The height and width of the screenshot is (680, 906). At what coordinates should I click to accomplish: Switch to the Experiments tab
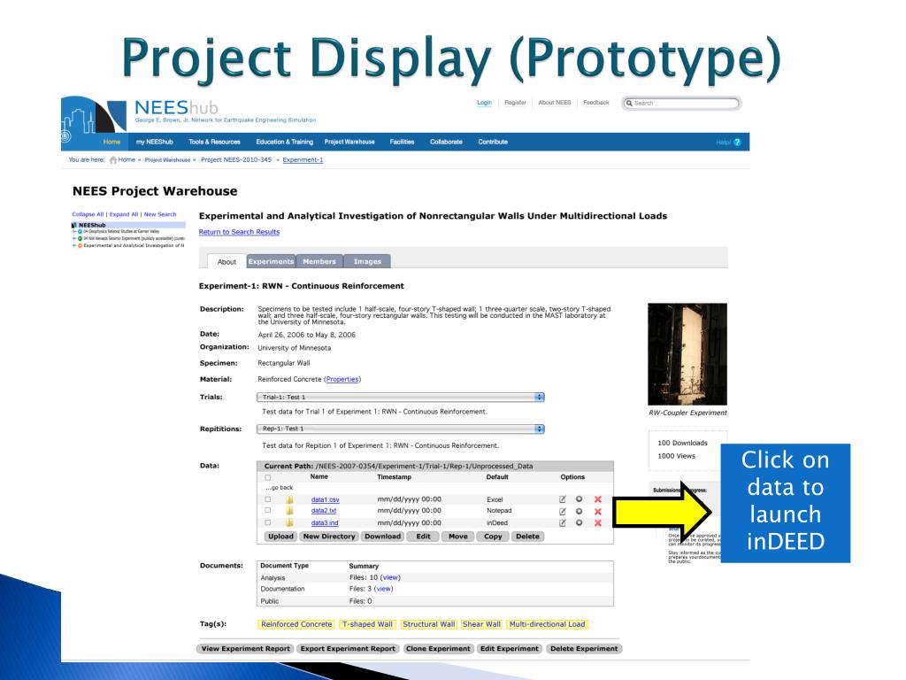pos(271,261)
